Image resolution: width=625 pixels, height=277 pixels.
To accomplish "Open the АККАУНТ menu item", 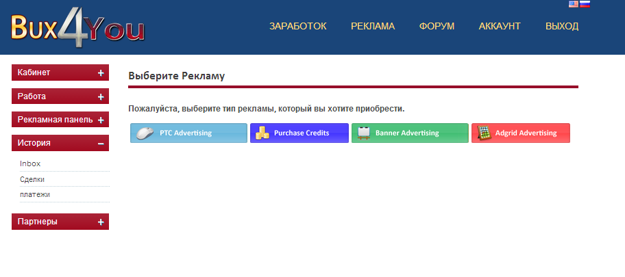I will pyautogui.click(x=500, y=26).
